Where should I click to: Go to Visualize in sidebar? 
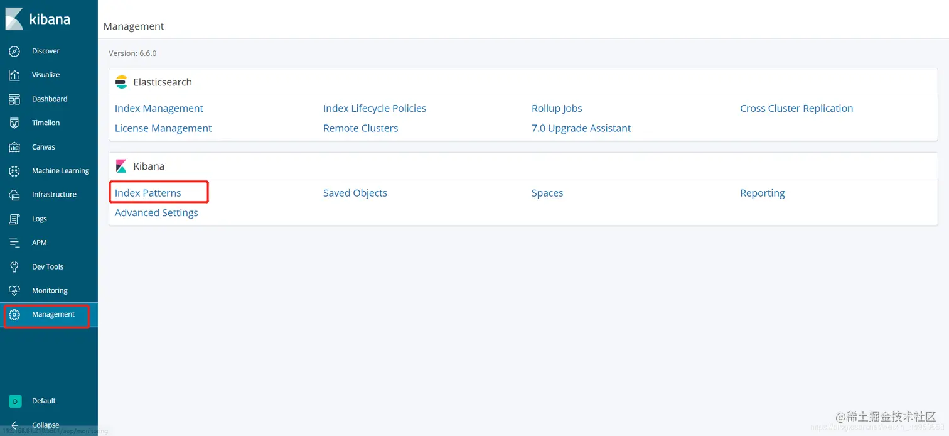[x=46, y=75]
